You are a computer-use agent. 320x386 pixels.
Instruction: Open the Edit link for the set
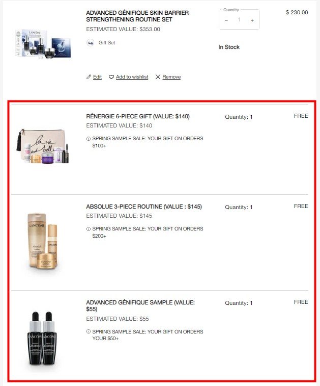(x=97, y=77)
